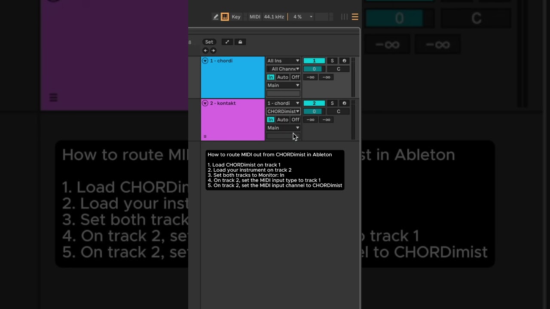Set track 1 - chordi monitor to In

[271, 77]
